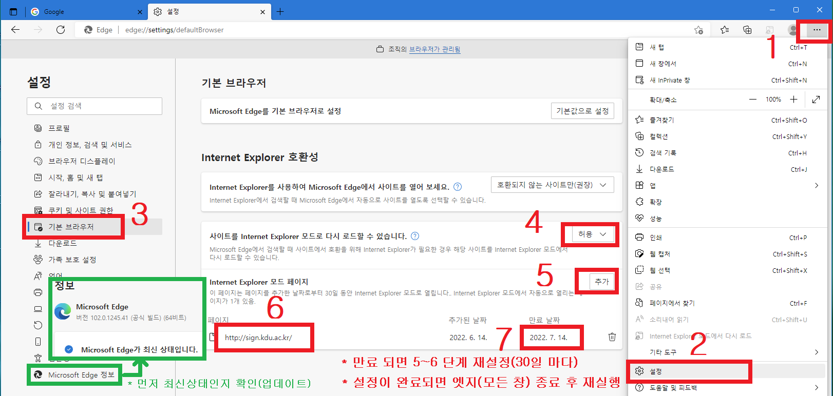Screen dimensions: 833x396
Task: Open 프로필 in settings sidebar
Action: 94,128
